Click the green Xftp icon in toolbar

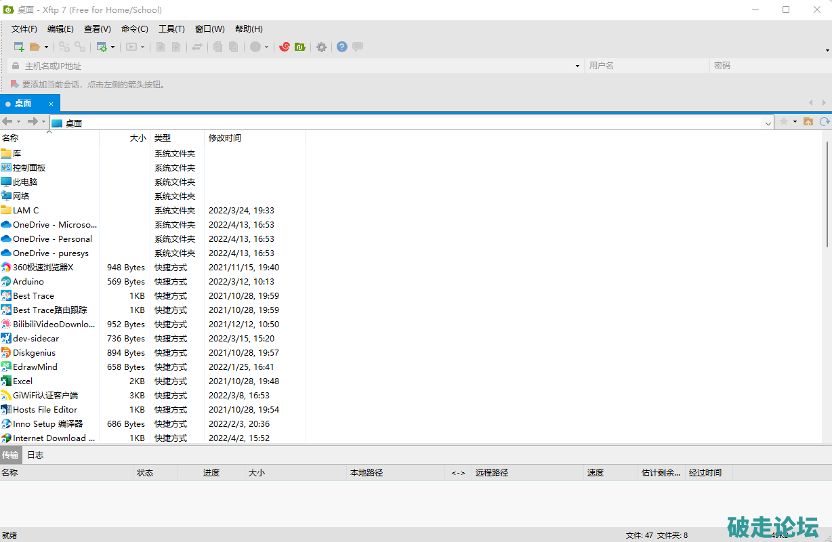tap(299, 47)
